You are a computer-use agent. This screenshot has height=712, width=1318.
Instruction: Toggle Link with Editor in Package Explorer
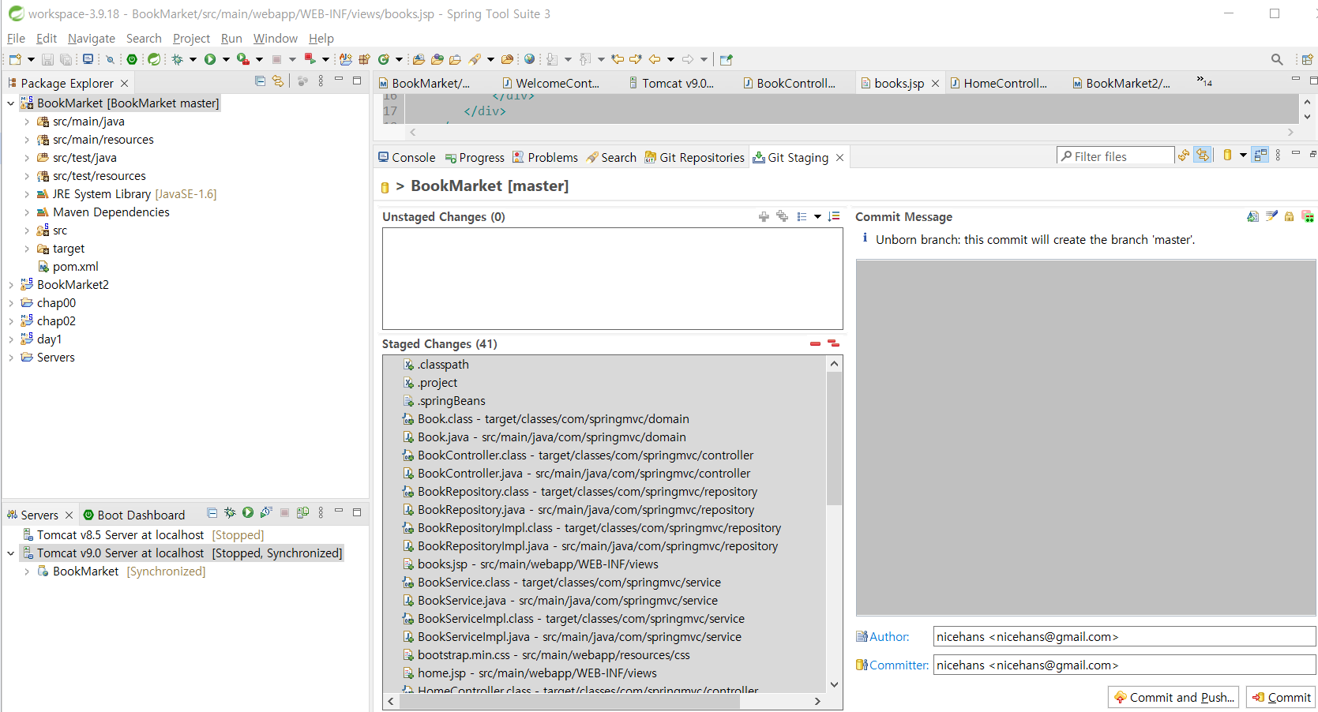pos(278,81)
